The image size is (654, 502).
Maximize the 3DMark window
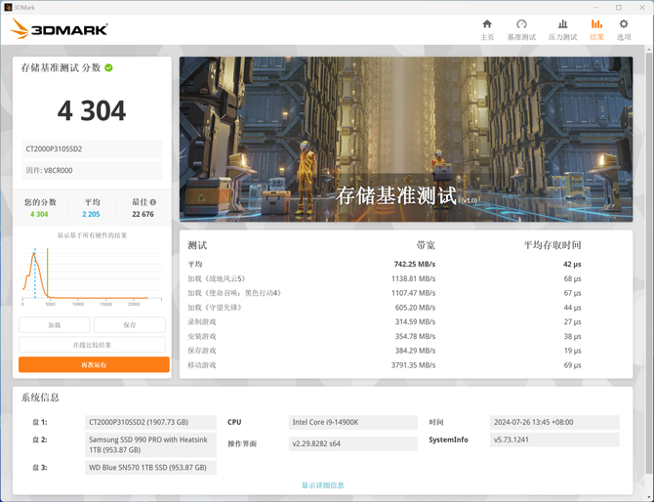pyautogui.click(x=619, y=7)
